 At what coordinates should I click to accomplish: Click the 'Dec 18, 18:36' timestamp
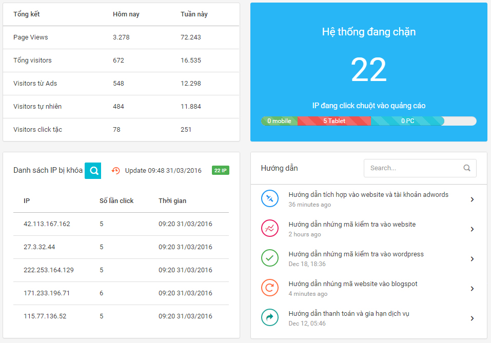click(x=307, y=264)
